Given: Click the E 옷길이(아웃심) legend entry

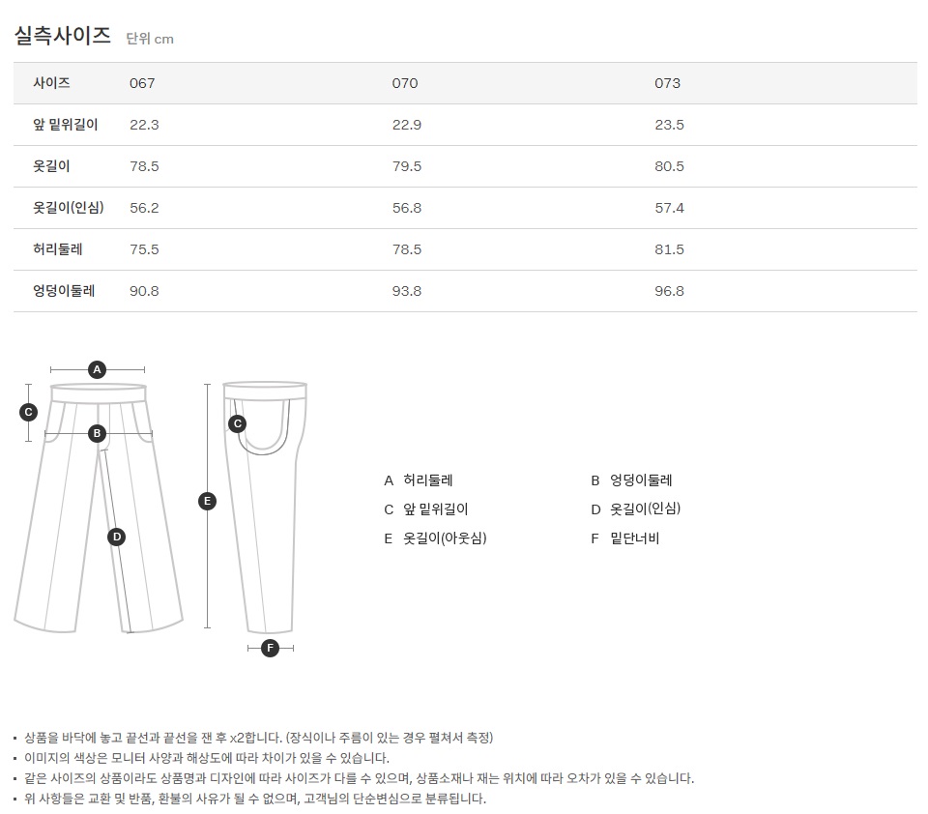Looking at the screenshot, I should tap(435, 538).
